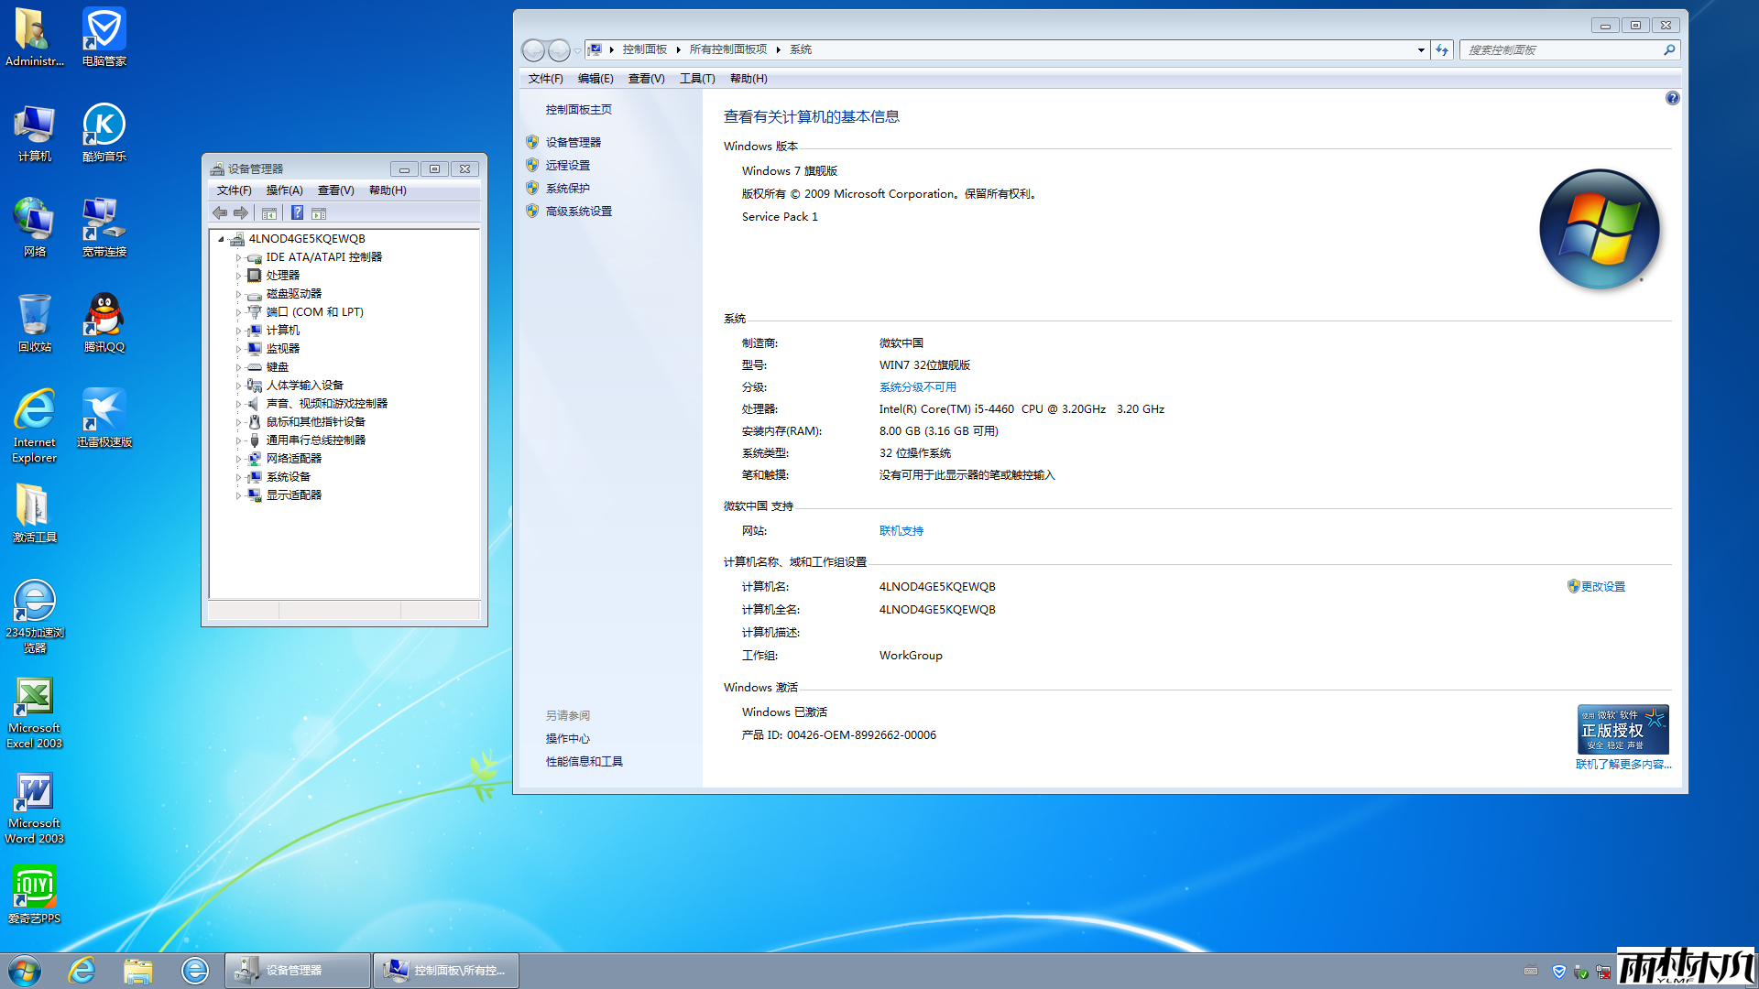Expand the 网络适配器 device node
Image resolution: width=1759 pixels, height=989 pixels.
pos(238,459)
